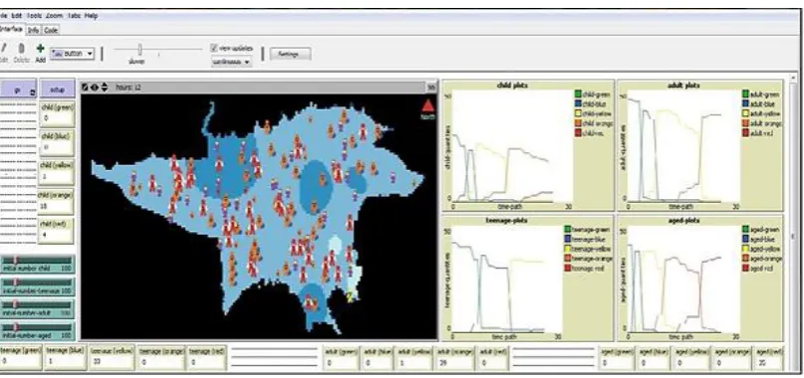This screenshot has width=804, height=378.
Task: Click the child-green legend swatch
Action: [x=578, y=94]
